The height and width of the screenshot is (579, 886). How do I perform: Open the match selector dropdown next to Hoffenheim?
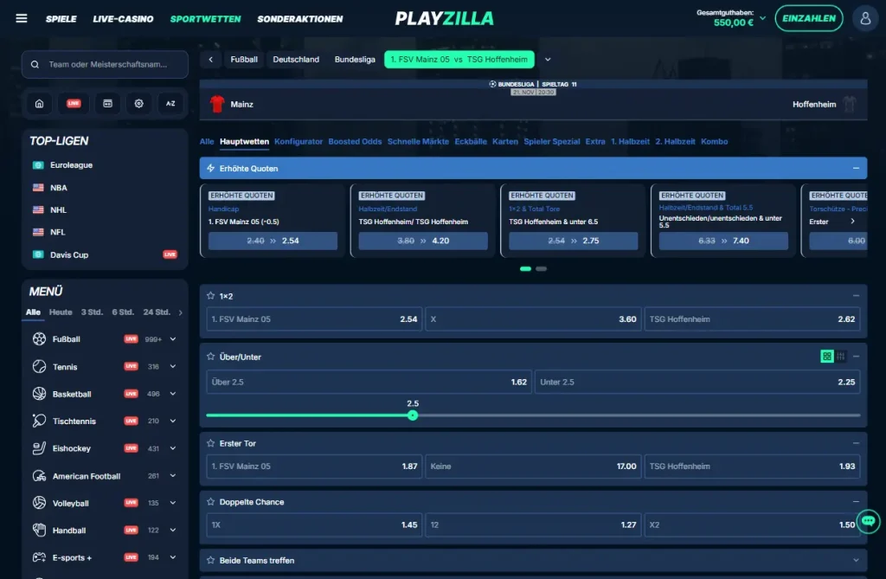[x=548, y=59]
